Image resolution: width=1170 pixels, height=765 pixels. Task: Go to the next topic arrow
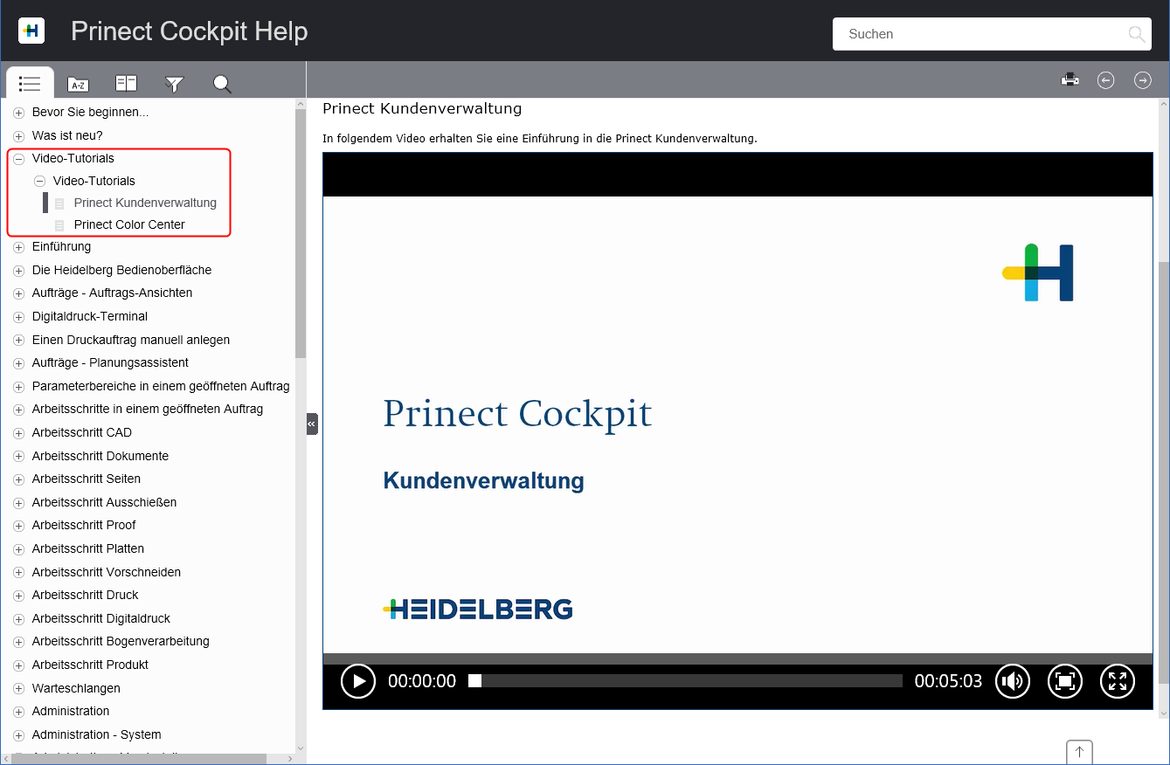click(x=1143, y=80)
